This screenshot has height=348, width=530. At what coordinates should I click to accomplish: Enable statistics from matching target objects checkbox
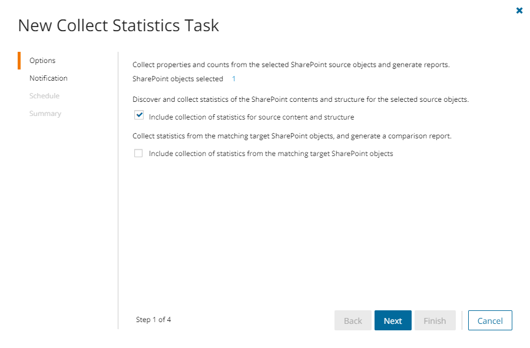pos(138,153)
